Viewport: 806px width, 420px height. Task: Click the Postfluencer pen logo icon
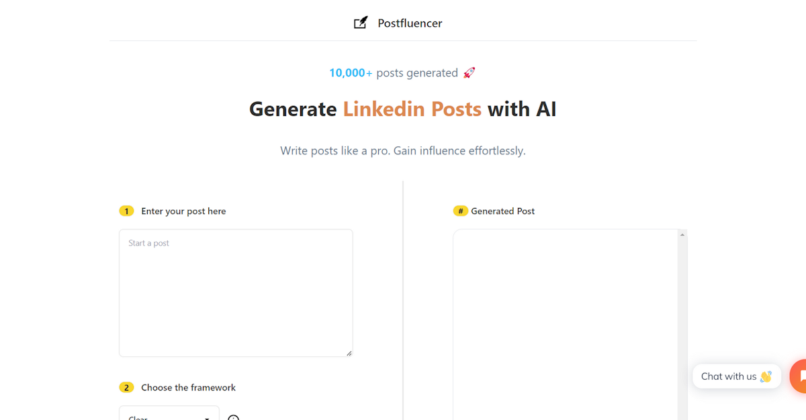tap(361, 23)
